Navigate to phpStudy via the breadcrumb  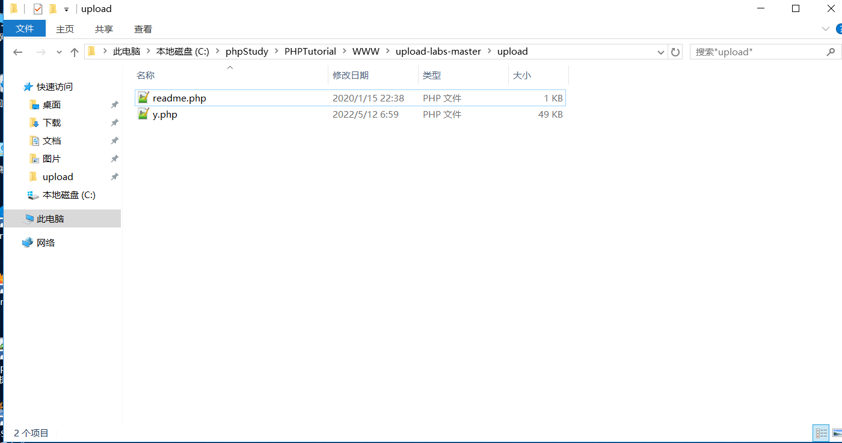tap(247, 51)
